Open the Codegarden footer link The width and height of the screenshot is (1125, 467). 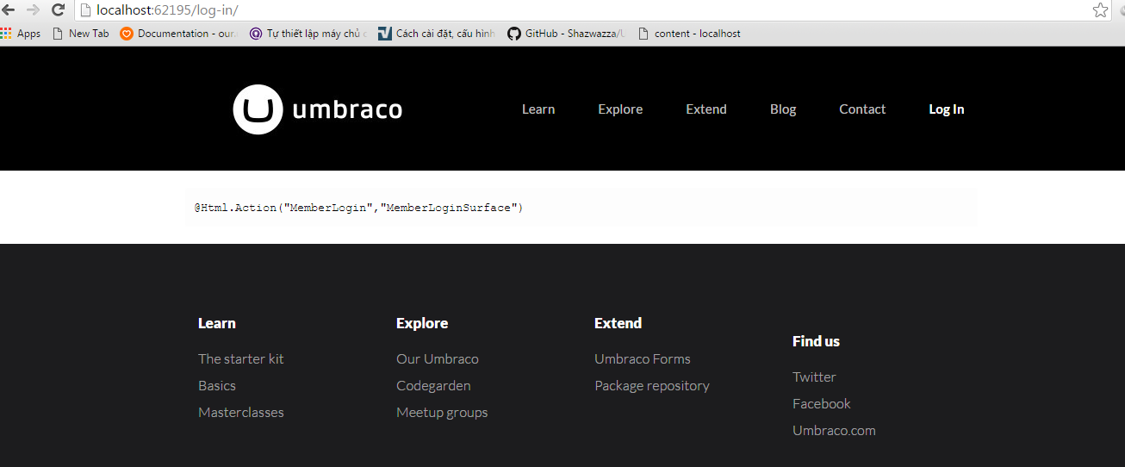433,385
